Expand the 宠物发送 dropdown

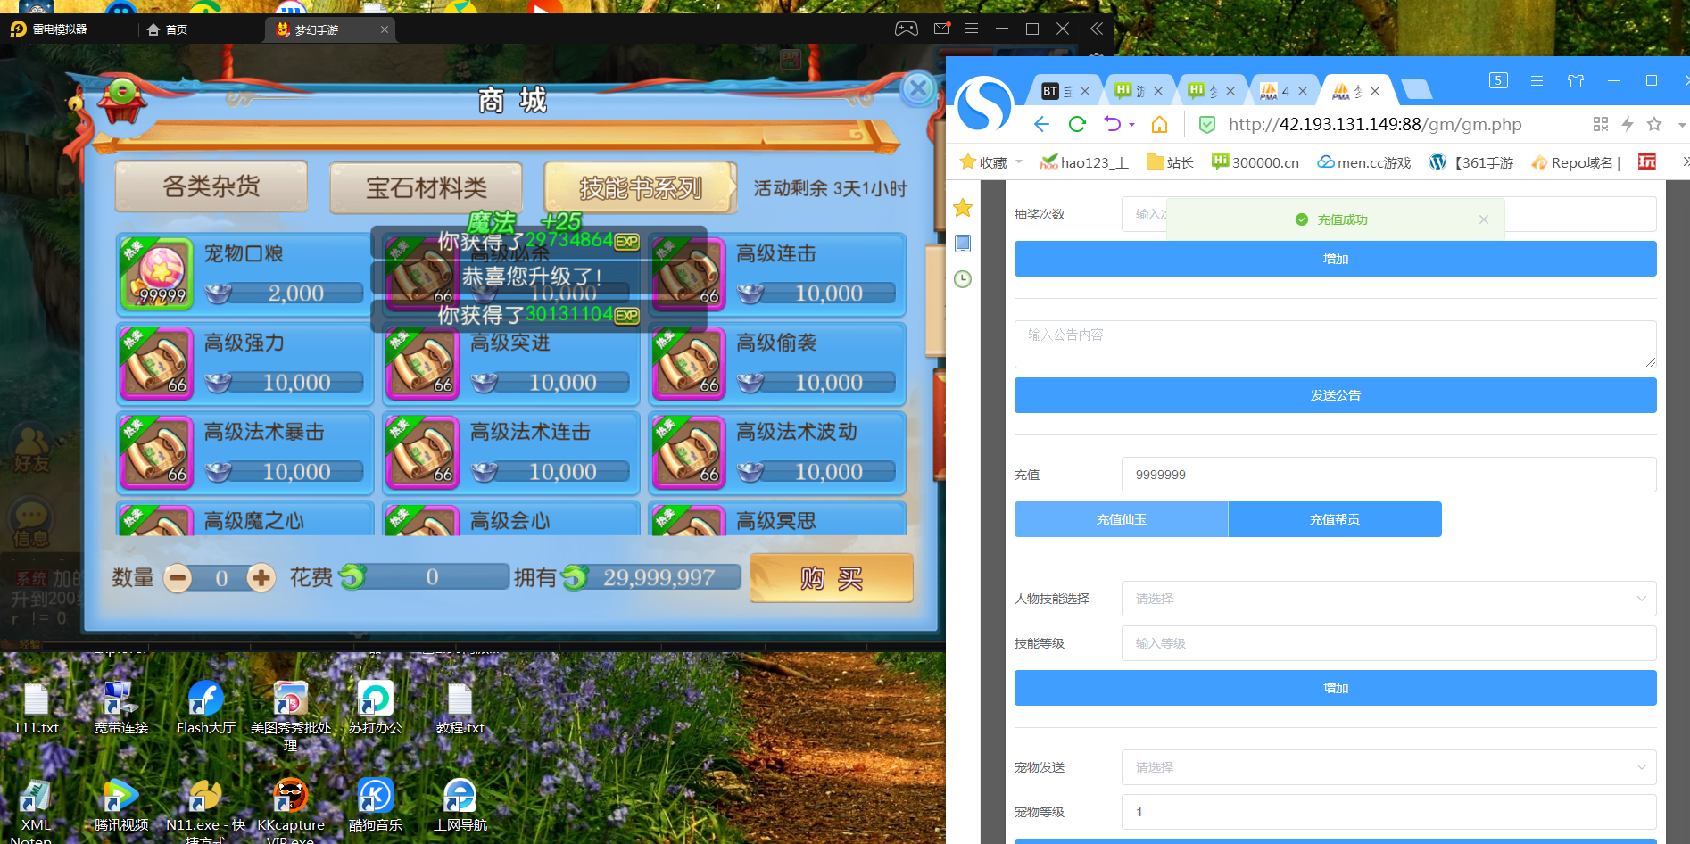1388,767
